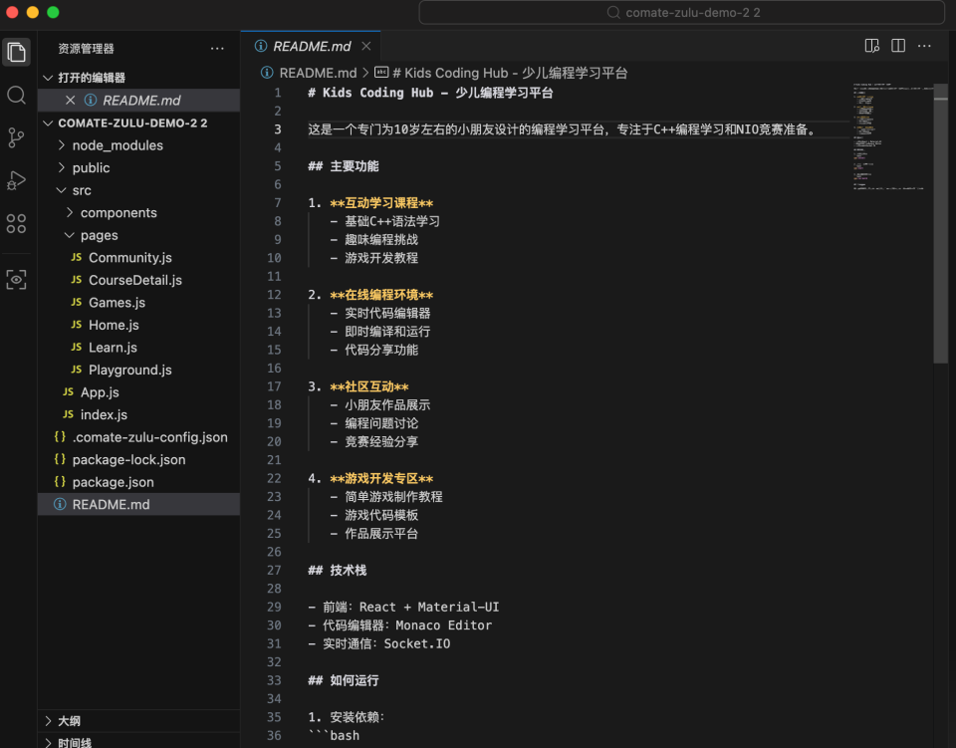The image size is (956, 748).
Task: Open editor more actions menu
Action: (924, 47)
